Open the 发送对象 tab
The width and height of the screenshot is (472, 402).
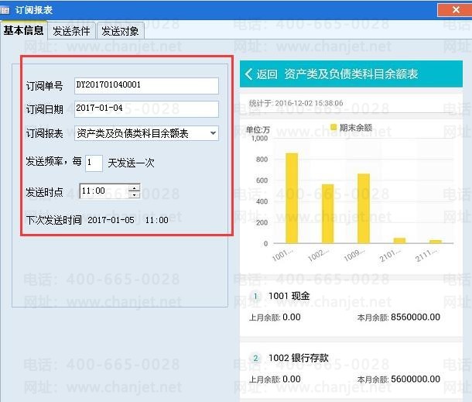120,31
